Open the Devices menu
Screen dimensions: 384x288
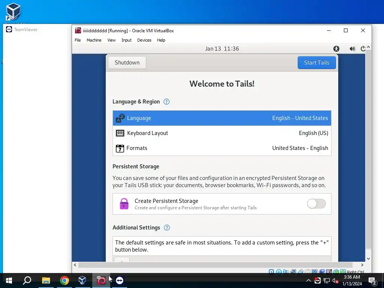pyautogui.click(x=144, y=40)
